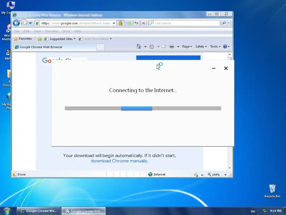
Task: Open Tools command bar menu
Action: (x=215, y=47)
